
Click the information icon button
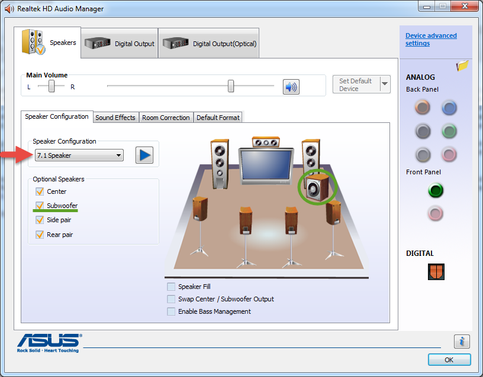pyautogui.click(x=462, y=341)
